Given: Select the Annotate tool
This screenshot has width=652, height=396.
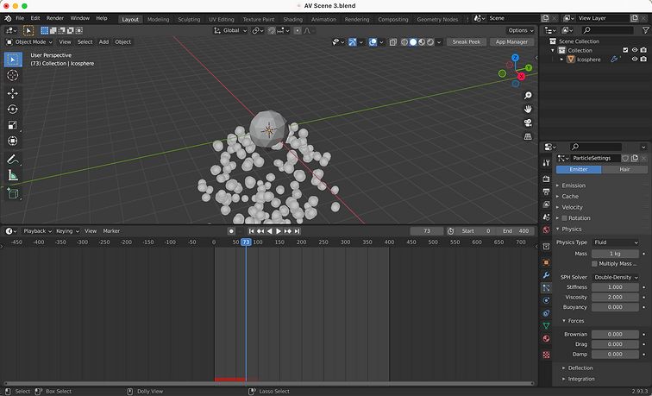Looking at the screenshot, I should pyautogui.click(x=13, y=160).
